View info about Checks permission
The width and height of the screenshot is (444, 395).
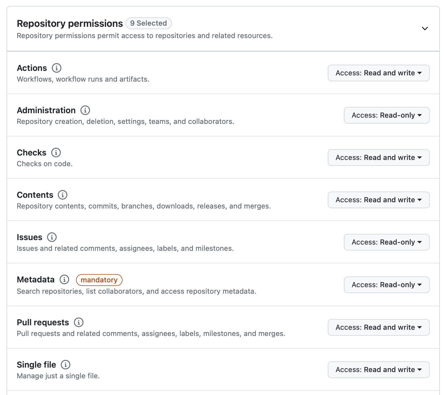[55, 153]
